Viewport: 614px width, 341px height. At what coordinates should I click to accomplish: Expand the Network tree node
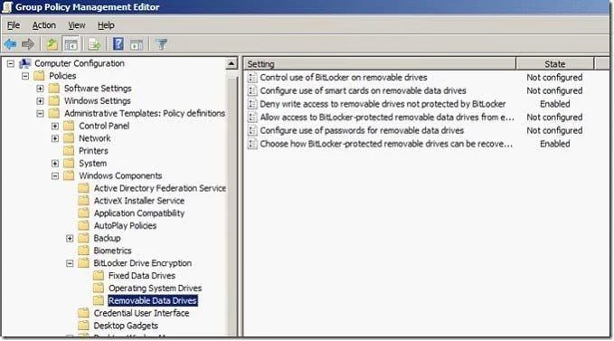(55, 138)
